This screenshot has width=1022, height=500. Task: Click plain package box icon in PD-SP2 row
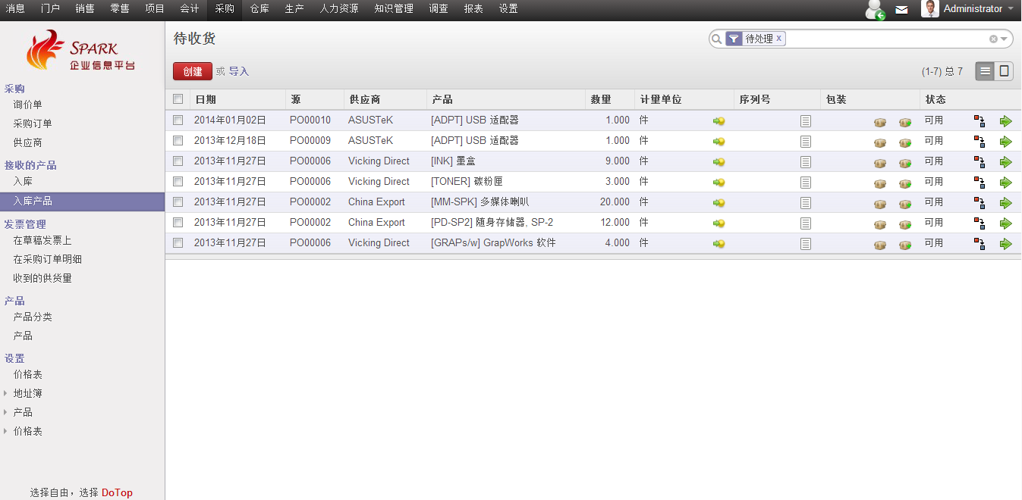pyautogui.click(x=880, y=223)
